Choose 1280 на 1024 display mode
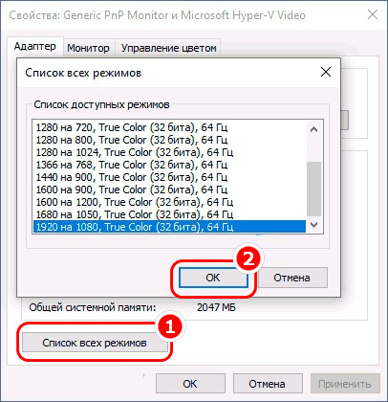The height and width of the screenshot is (402, 388). [x=169, y=152]
